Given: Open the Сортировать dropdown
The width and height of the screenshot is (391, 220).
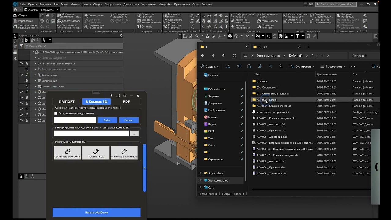Looking at the screenshot, I should [302, 66].
